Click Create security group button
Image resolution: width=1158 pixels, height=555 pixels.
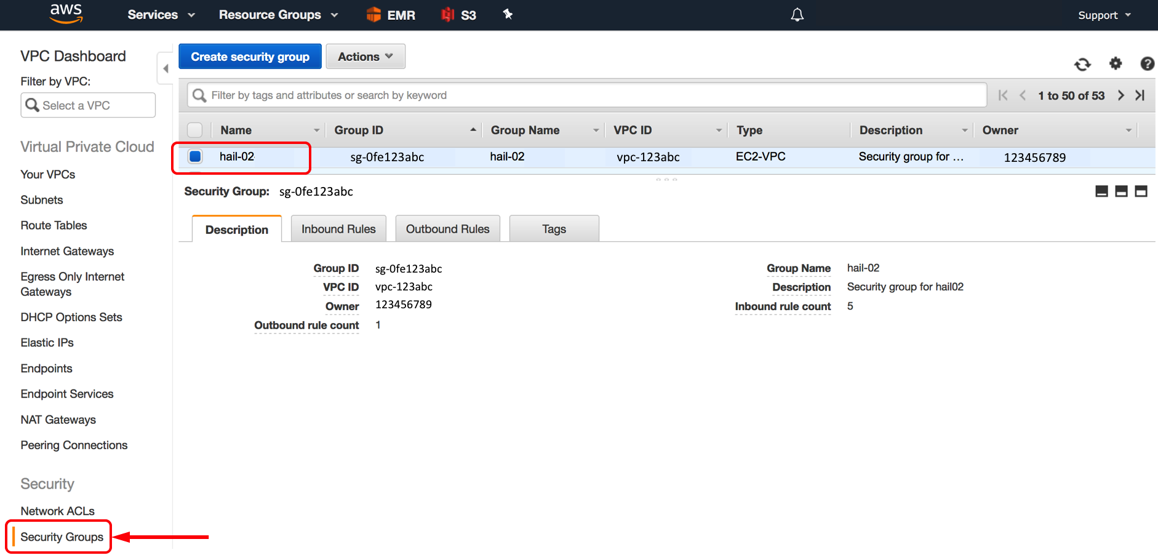coord(250,57)
